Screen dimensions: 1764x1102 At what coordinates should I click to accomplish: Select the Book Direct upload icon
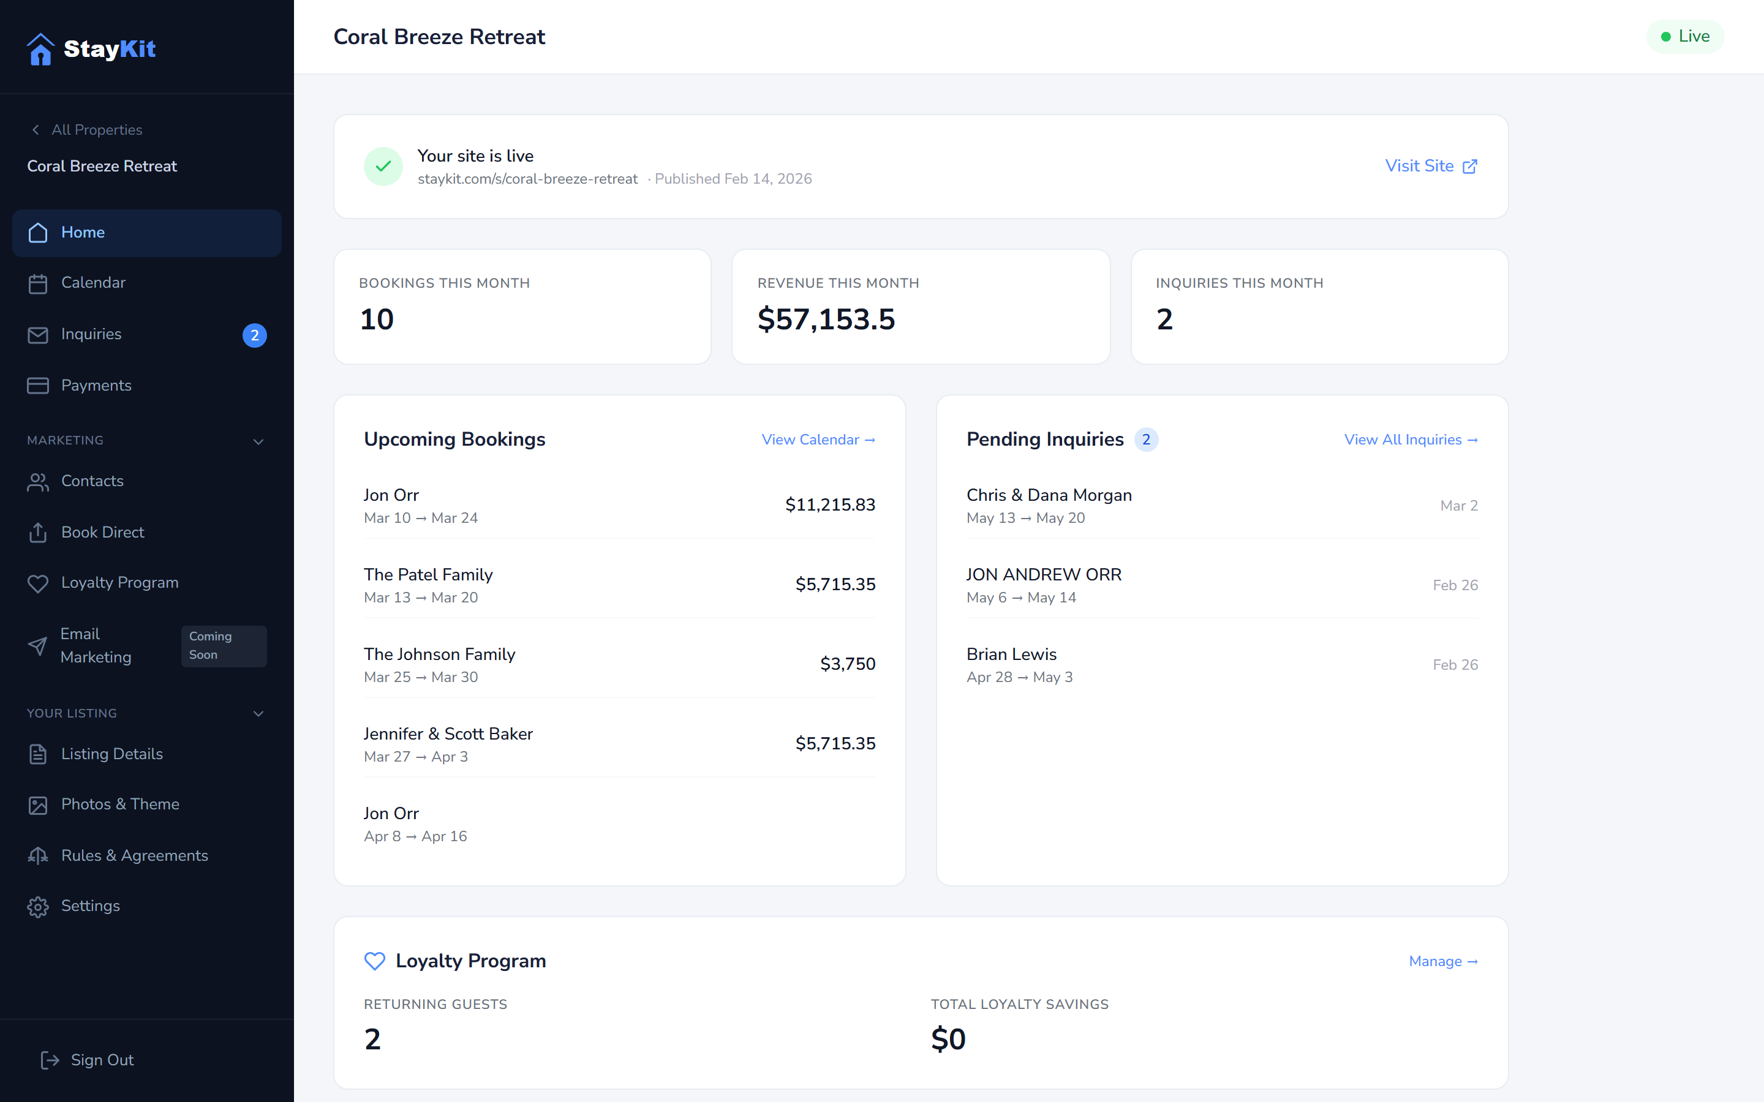click(38, 533)
